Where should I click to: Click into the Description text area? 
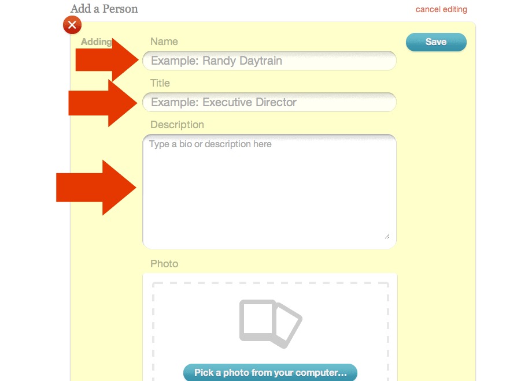tap(269, 191)
